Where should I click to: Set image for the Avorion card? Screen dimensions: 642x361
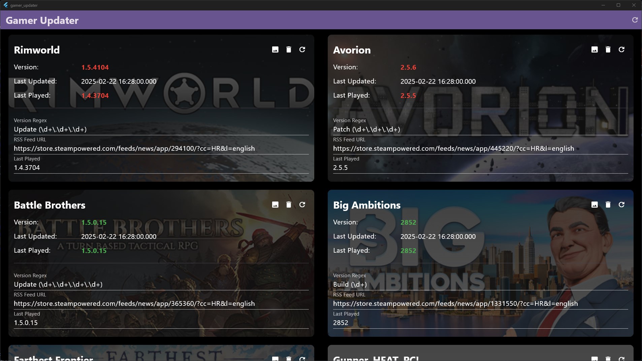point(595,50)
